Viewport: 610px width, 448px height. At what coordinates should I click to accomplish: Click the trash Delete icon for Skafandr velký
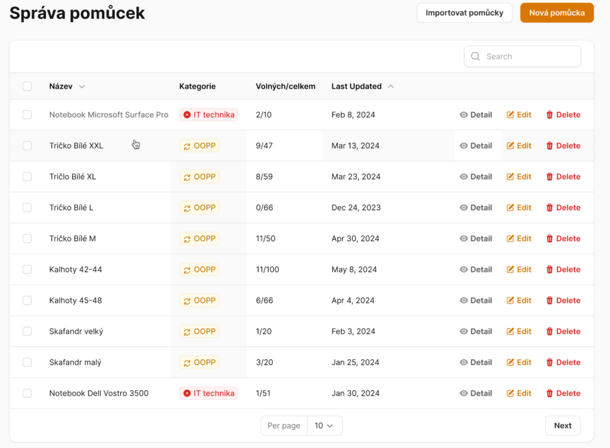(549, 331)
